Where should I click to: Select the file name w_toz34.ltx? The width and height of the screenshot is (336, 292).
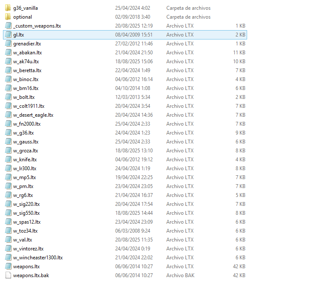tap(25, 231)
